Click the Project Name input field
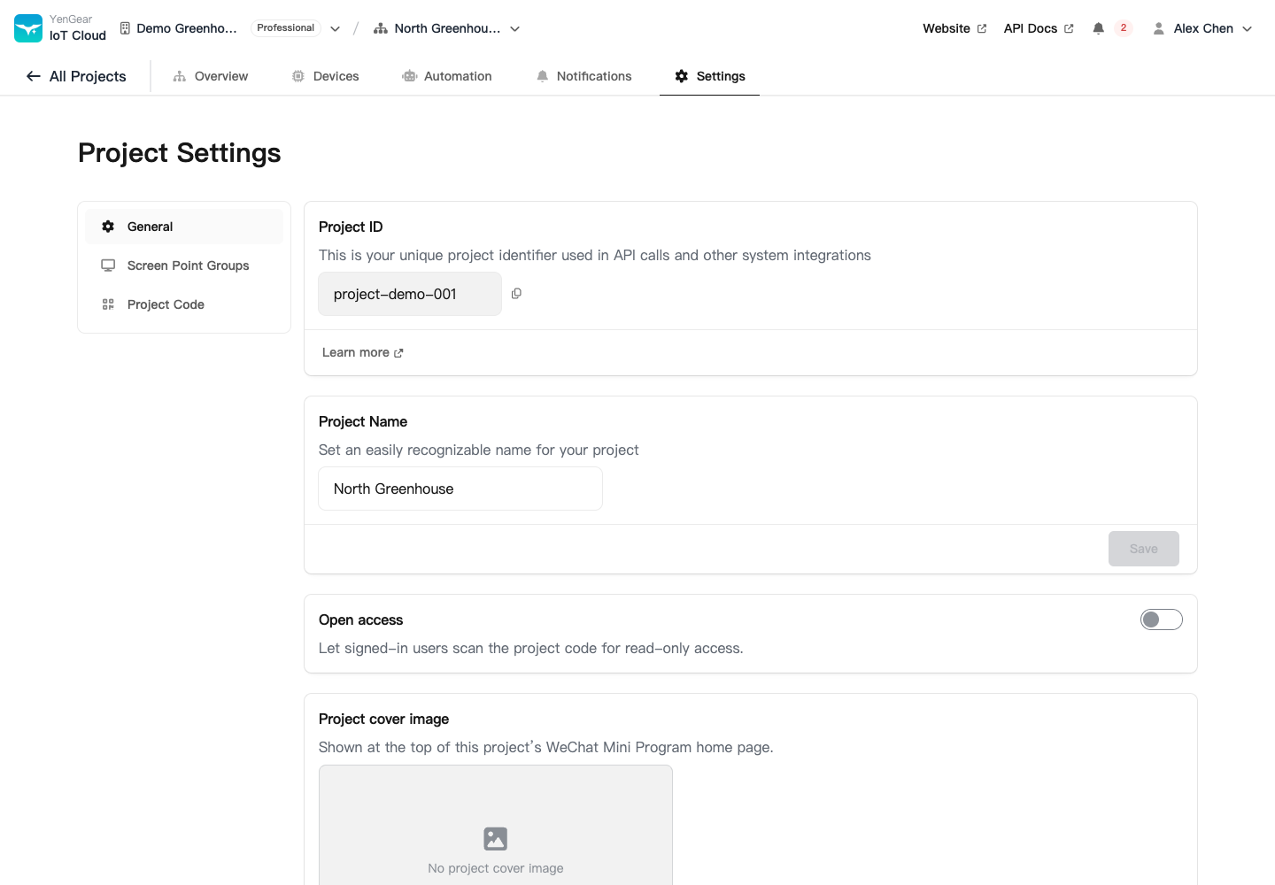The width and height of the screenshot is (1275, 885). tap(460, 489)
